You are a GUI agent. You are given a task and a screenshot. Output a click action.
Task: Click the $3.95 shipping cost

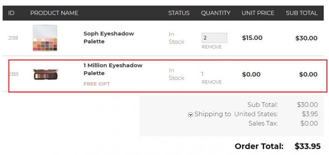(309, 114)
